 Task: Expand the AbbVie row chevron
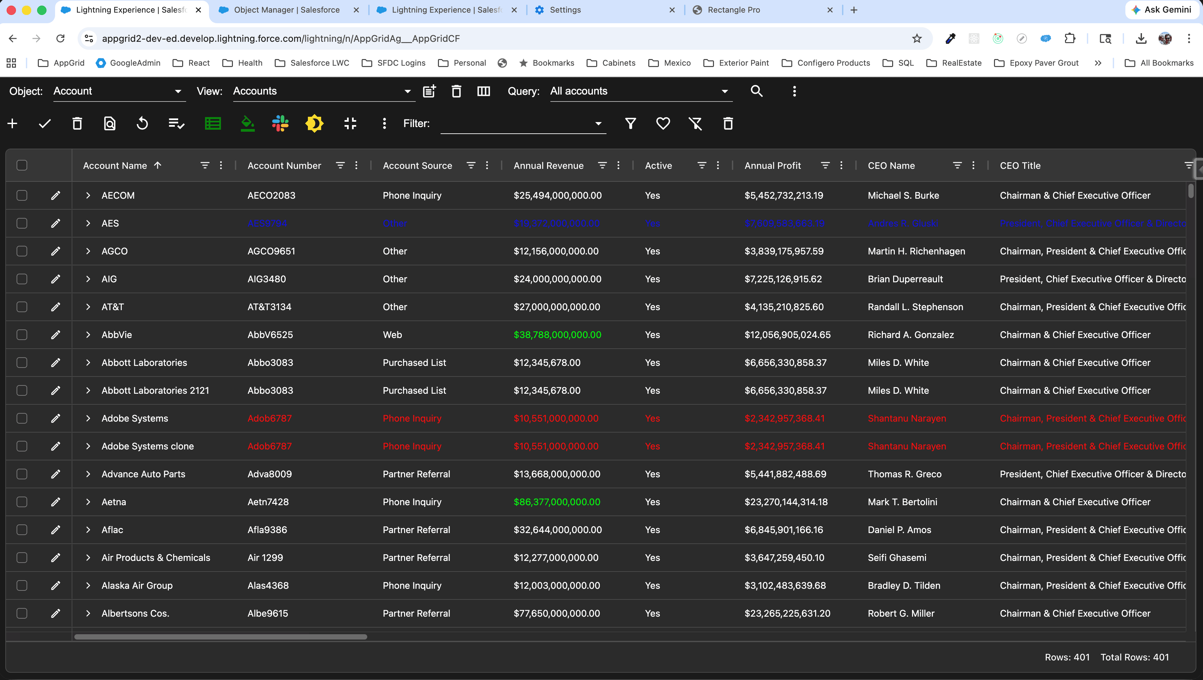[x=88, y=335]
